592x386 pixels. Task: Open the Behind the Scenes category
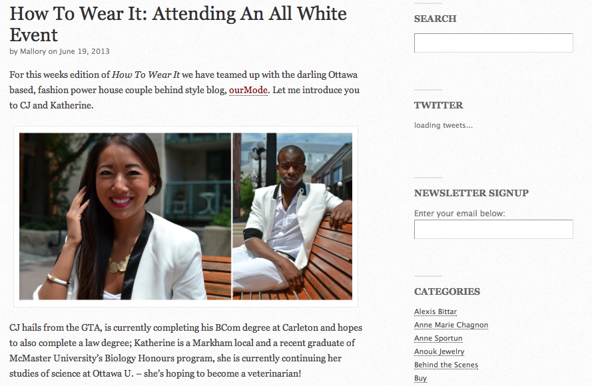[x=446, y=365]
